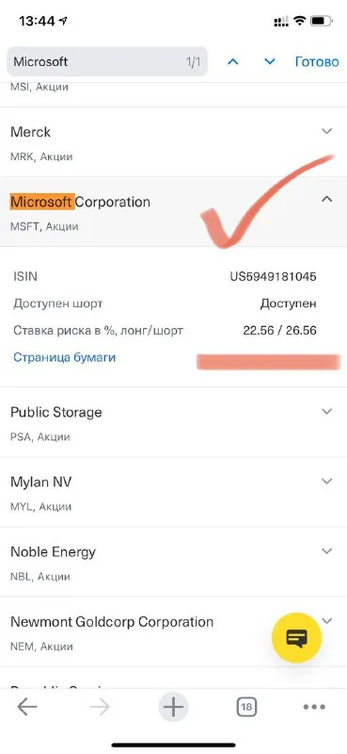Tap Готово to finish search
The image size is (347, 754).
317,61
